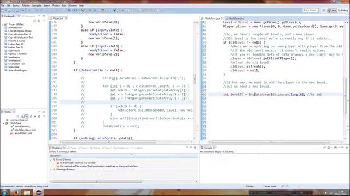Open the Package Explorer view menu arrow
Image resolution: width=350 pixels, height=196 pixels.
click(44, 21)
